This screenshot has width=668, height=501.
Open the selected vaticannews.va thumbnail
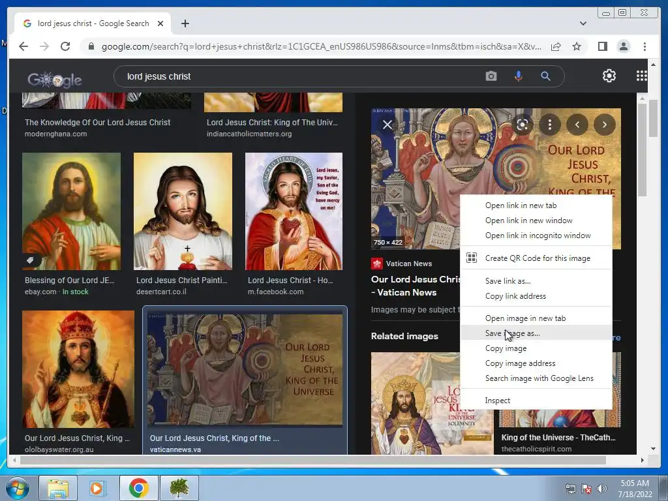pyautogui.click(x=245, y=369)
